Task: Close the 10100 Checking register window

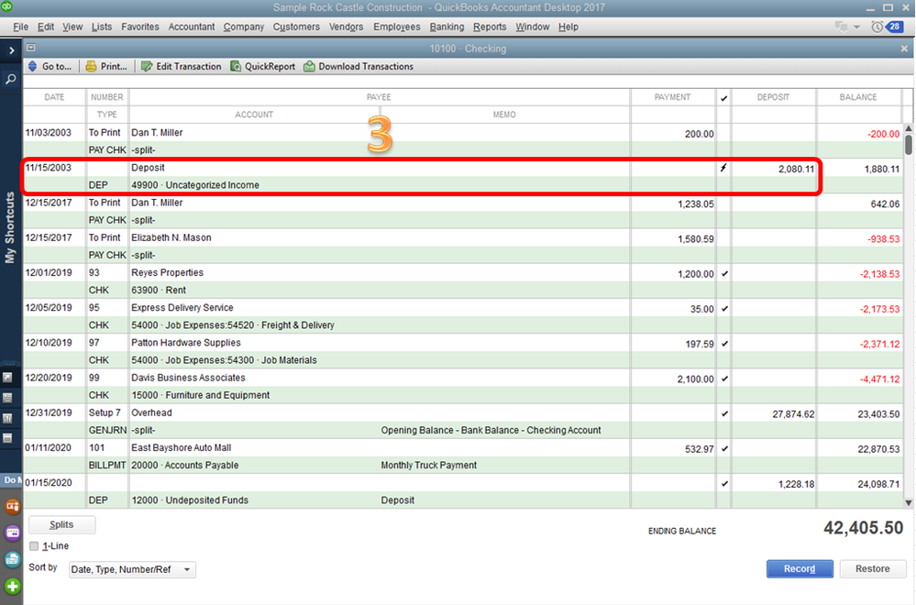Action: coord(904,49)
